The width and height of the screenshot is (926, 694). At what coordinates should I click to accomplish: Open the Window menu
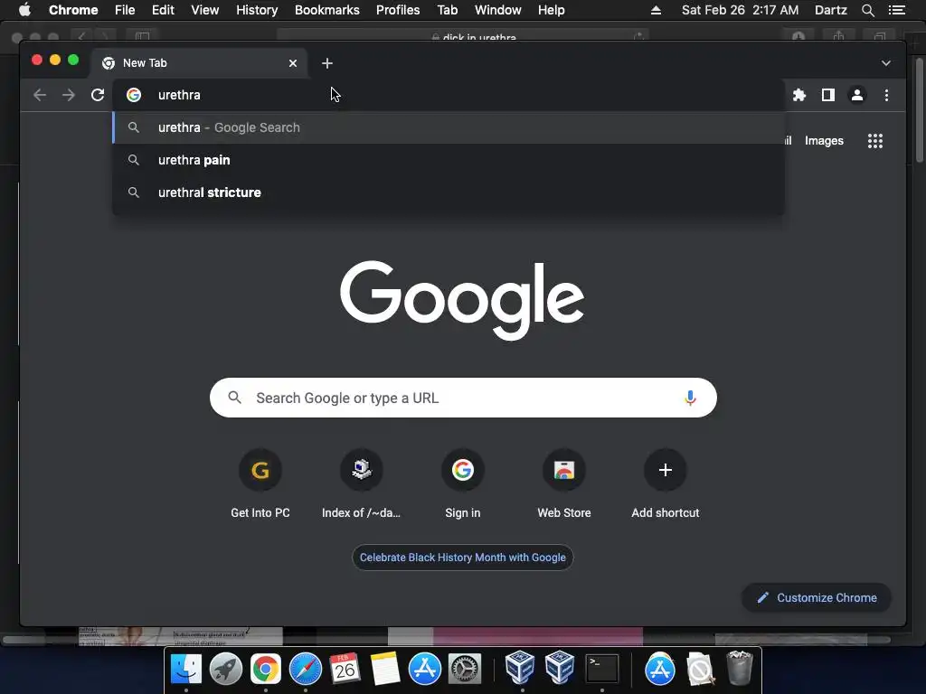(498, 10)
